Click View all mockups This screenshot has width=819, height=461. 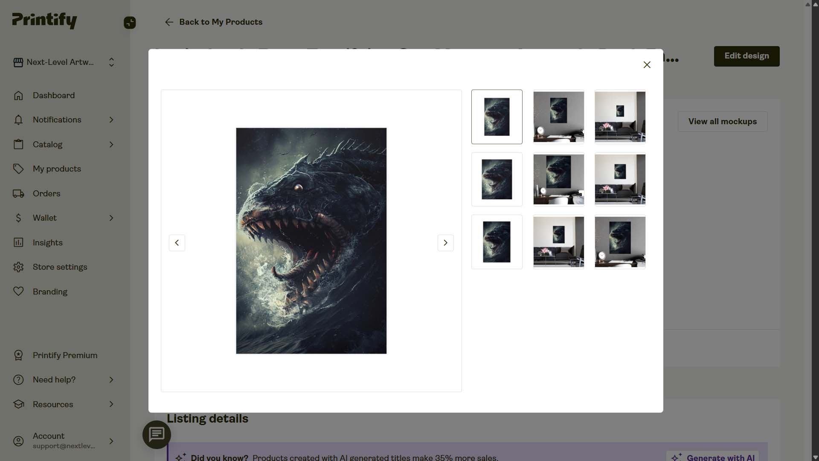pyautogui.click(x=722, y=121)
